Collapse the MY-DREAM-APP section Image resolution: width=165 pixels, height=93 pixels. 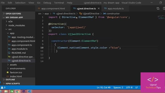(x=18, y=18)
